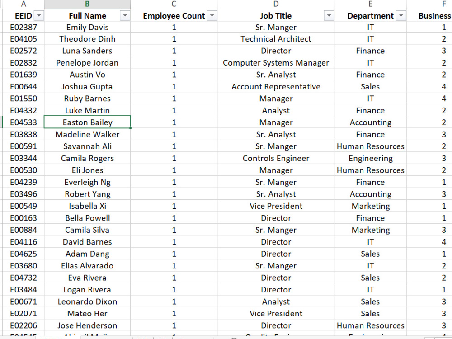Image resolution: width=452 pixels, height=339 pixels.
Task: Click the selected Easton Bailey cell
Action: (x=87, y=122)
